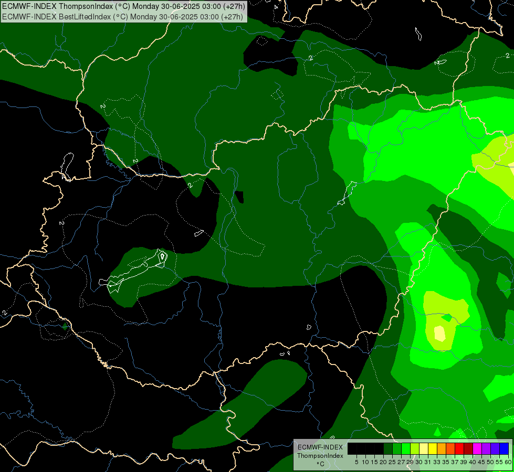This screenshot has width=514, height=472.
Task: Click the medium green 25–27 legend swatch
Action: click(397, 448)
